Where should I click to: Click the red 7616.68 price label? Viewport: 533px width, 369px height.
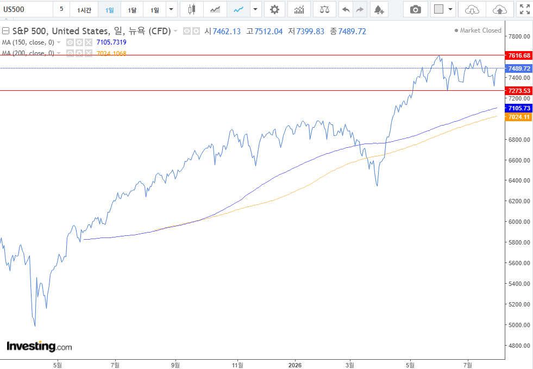click(519, 55)
